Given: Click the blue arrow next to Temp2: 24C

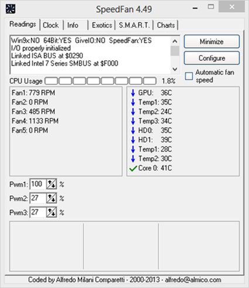Looking at the screenshot, I should (x=133, y=112).
